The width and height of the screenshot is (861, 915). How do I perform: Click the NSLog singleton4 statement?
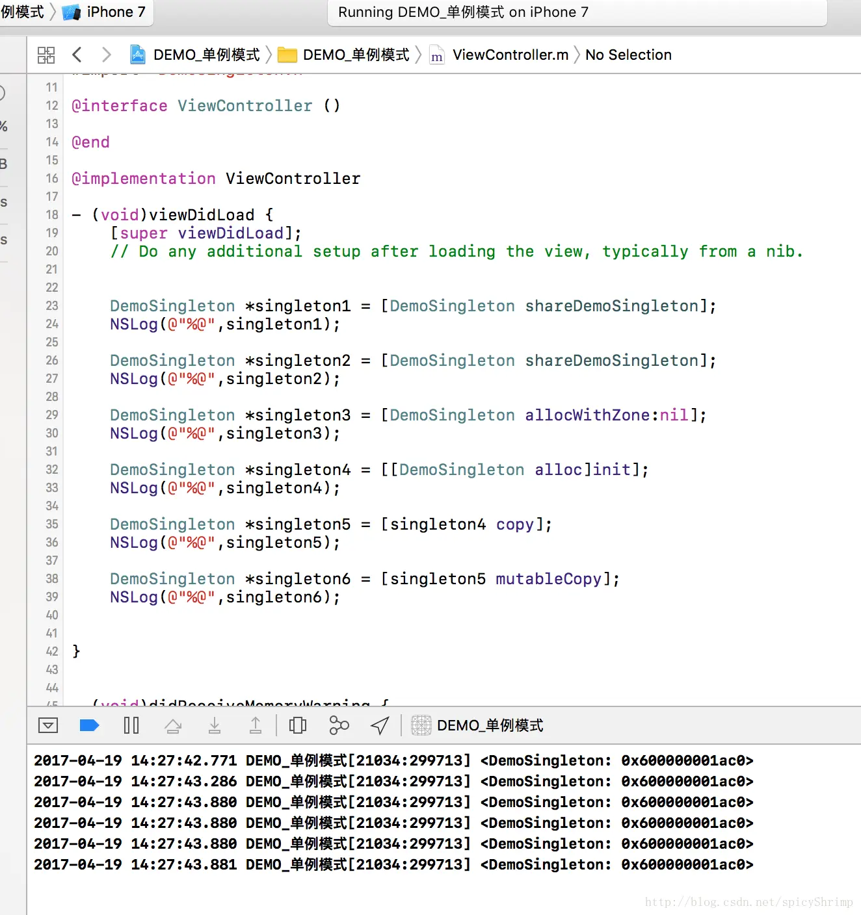[x=225, y=487]
